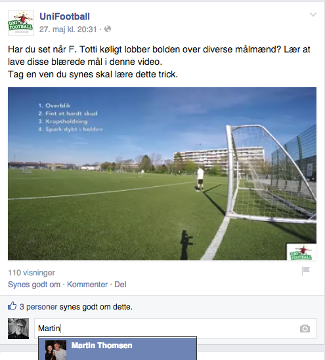Click the flag report icon under video

click(x=306, y=271)
